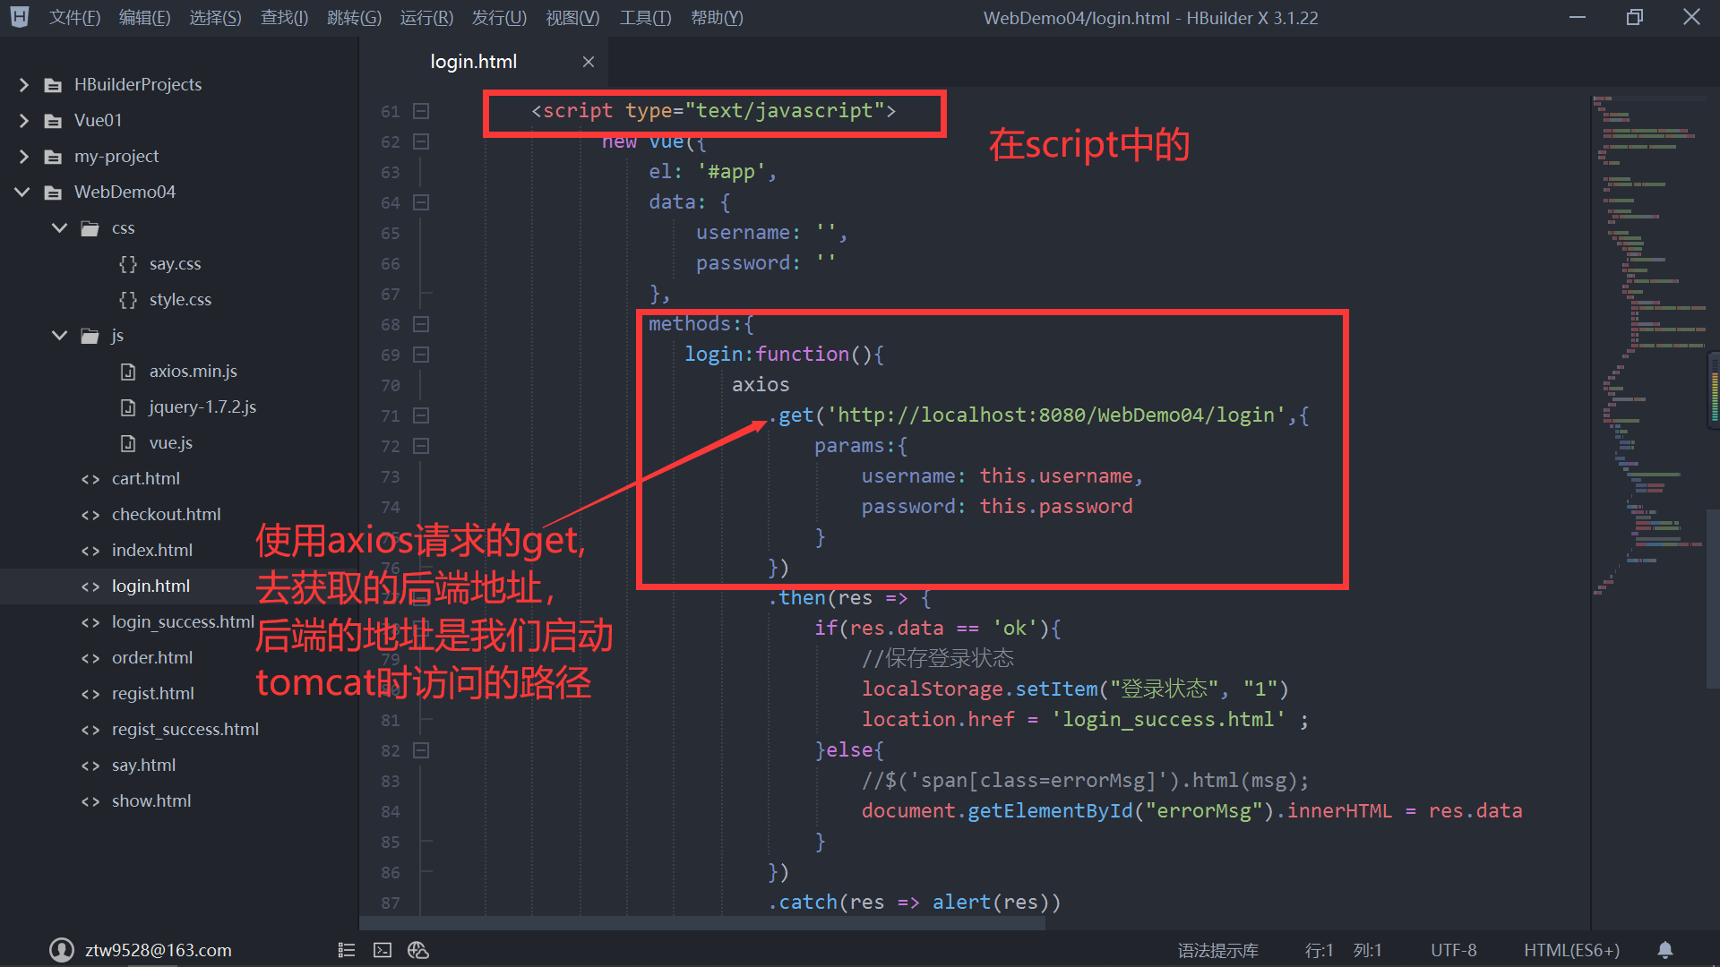Open the 编辑(E) menu
The height and width of the screenshot is (967, 1720).
tap(144, 18)
